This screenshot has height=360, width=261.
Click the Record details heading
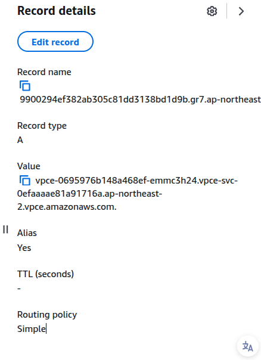[57, 11]
